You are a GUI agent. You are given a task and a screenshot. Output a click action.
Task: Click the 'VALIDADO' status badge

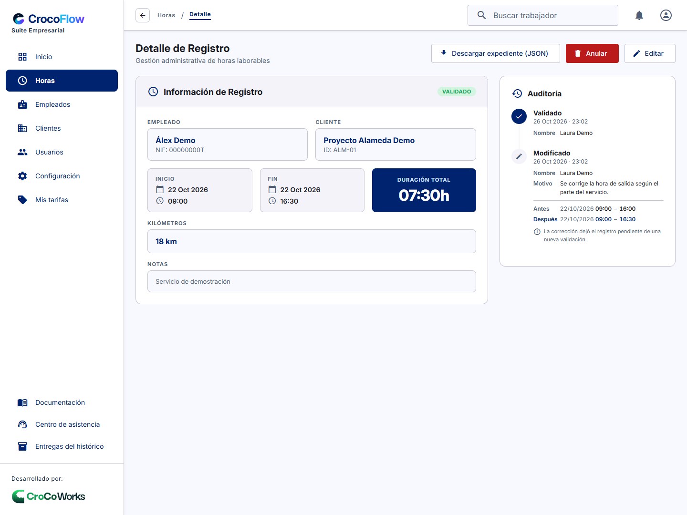(457, 92)
